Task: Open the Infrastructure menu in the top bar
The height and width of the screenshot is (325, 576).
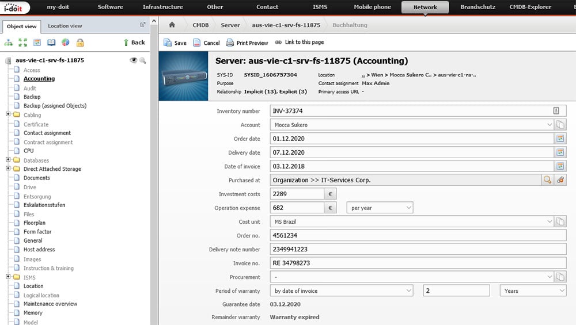Action: pos(162,7)
